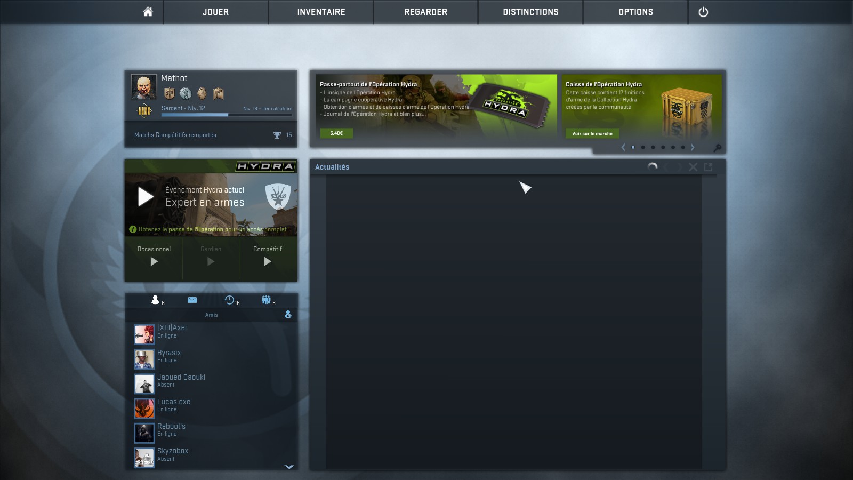853x480 pixels.
Task: Select the fifth store carousel dot
Action: tap(673, 147)
